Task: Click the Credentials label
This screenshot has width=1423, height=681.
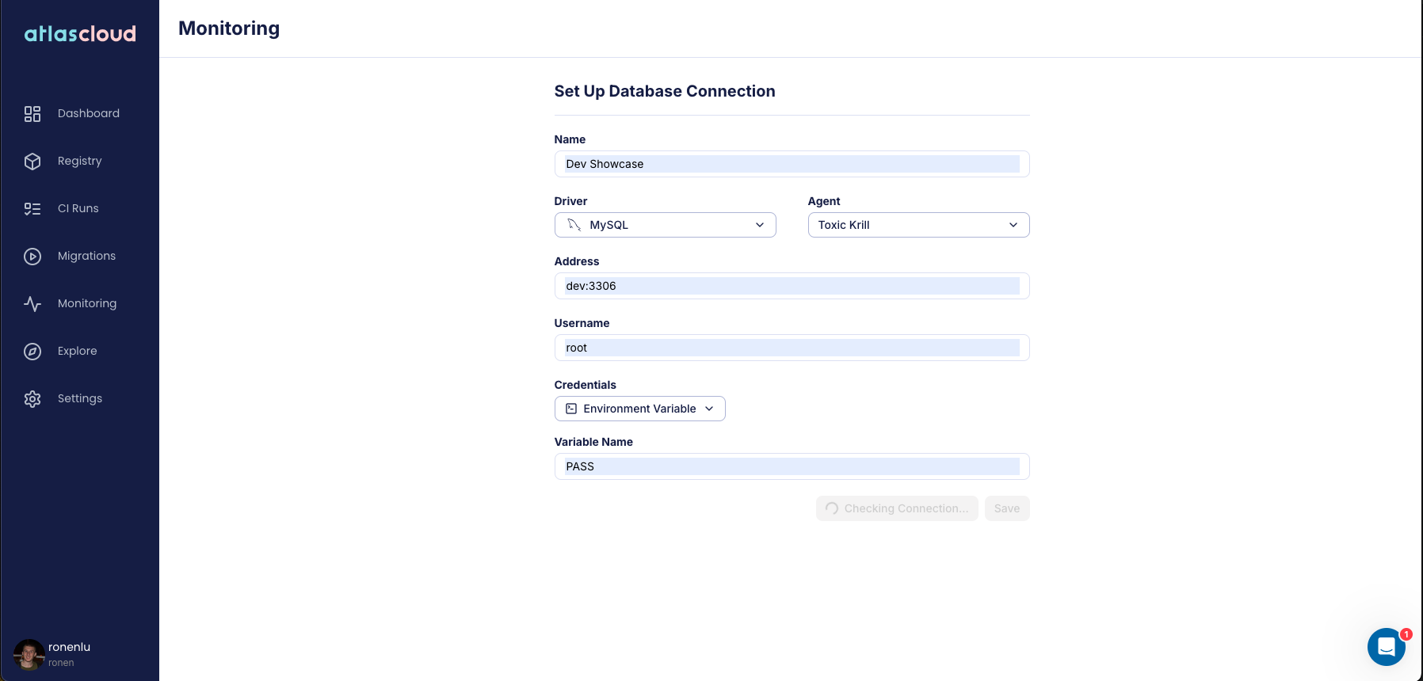Action: click(x=586, y=385)
